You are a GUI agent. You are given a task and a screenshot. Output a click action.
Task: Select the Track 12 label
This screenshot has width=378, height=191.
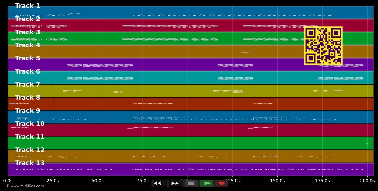30,150
